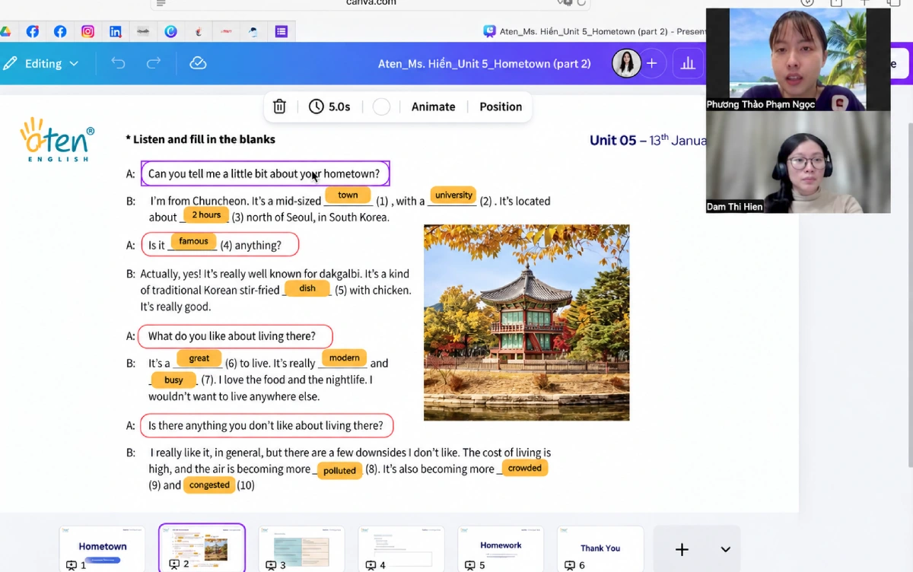913x572 pixels.
Task: Select the Korean pavilion autumn photo
Action: point(526,323)
